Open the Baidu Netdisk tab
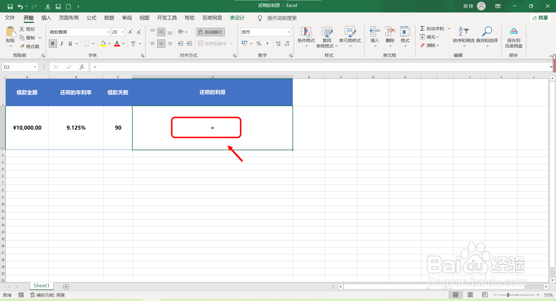Screen dimensions: 556x301 pos(212,18)
